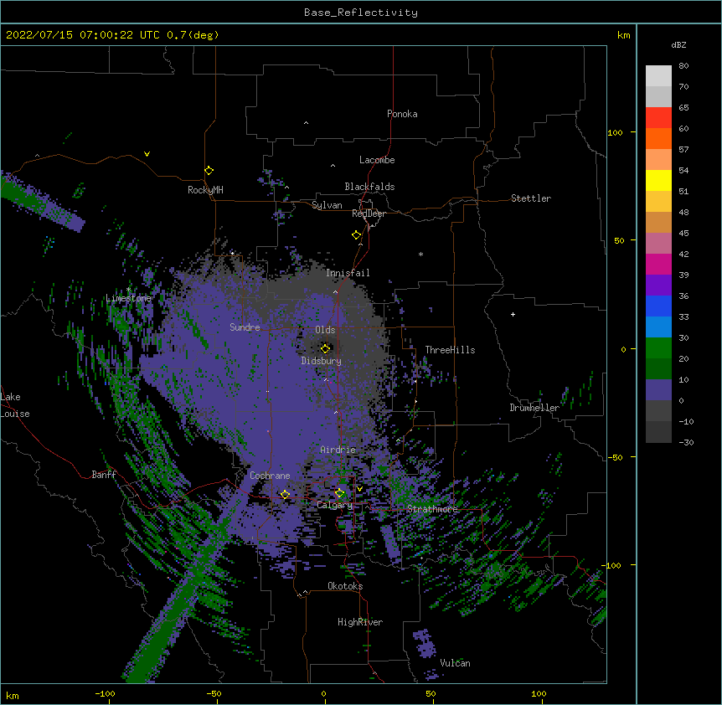Select the yellow marker above Calgary label

pos(339,493)
